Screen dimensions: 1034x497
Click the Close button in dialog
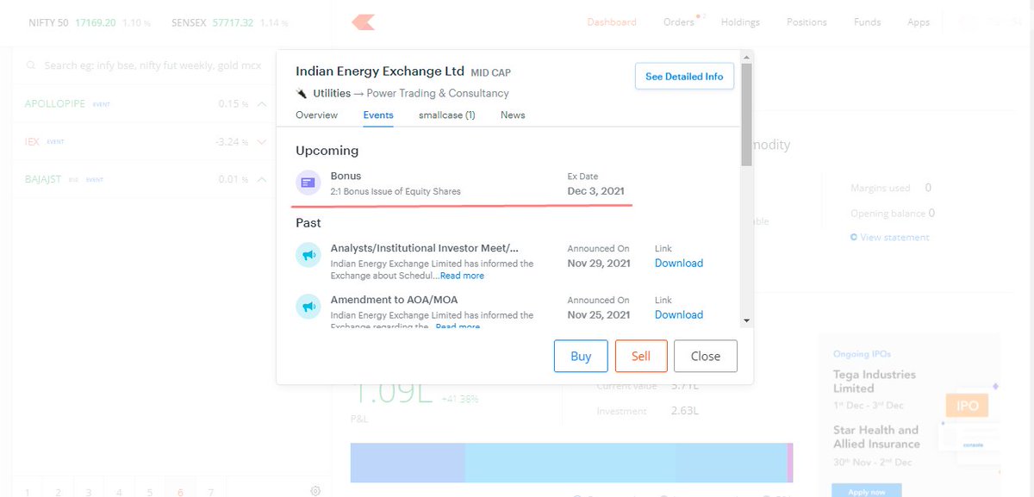(x=706, y=356)
